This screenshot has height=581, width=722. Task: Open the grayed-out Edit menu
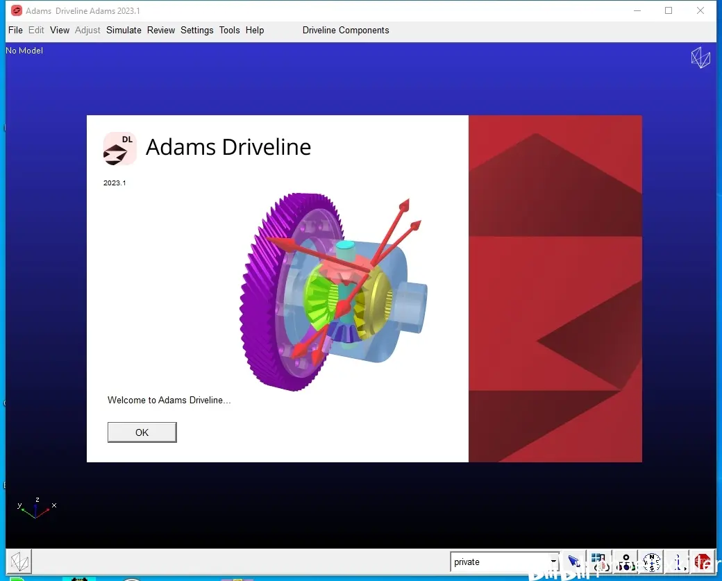pyautogui.click(x=36, y=31)
